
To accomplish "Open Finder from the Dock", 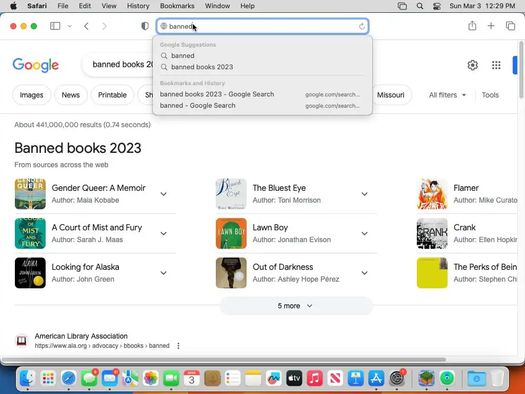I will pyautogui.click(x=28, y=379).
